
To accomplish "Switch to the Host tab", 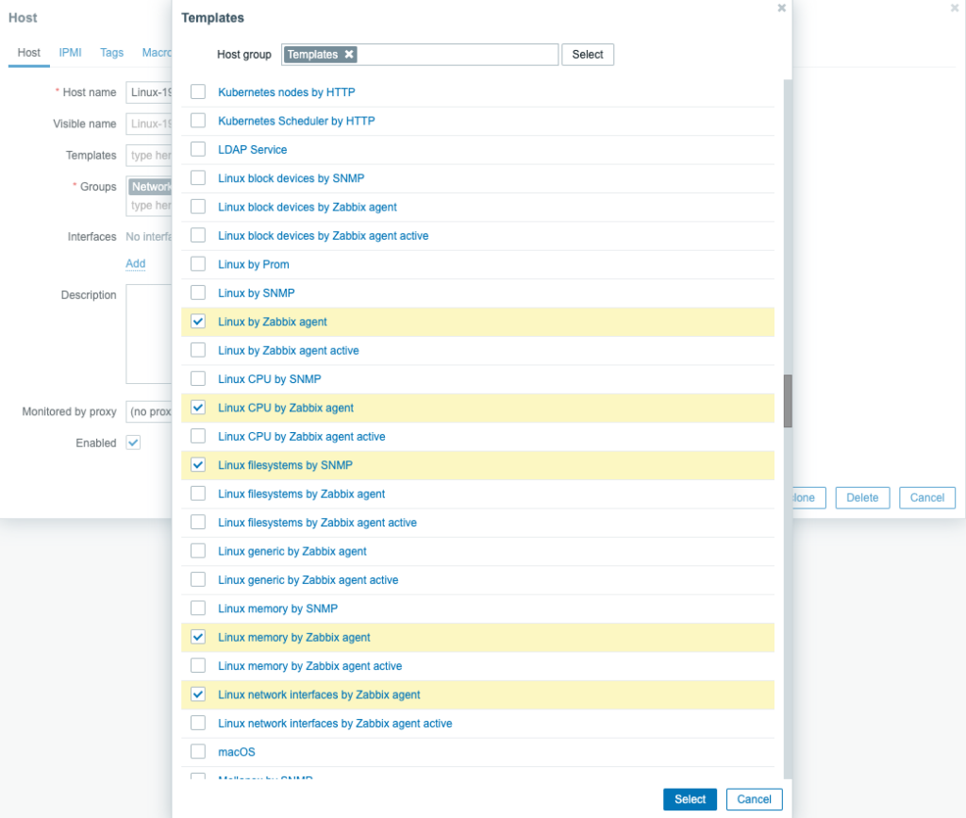I will tap(29, 52).
